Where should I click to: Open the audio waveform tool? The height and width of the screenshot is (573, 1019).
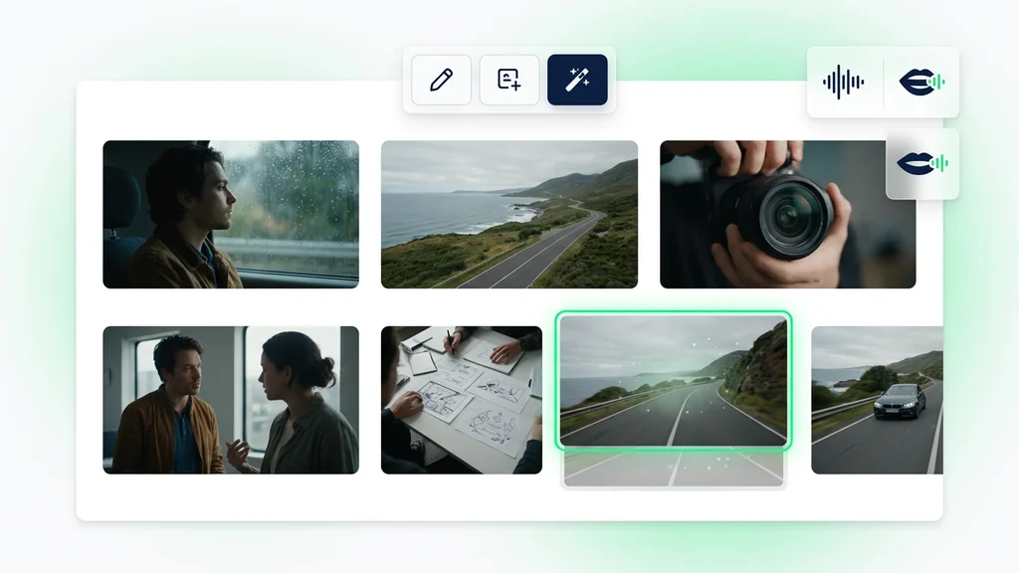click(843, 82)
